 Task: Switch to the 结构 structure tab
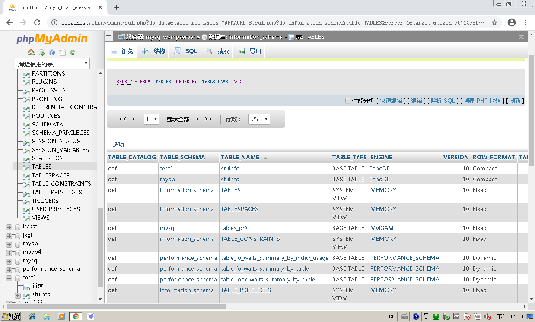(x=154, y=51)
